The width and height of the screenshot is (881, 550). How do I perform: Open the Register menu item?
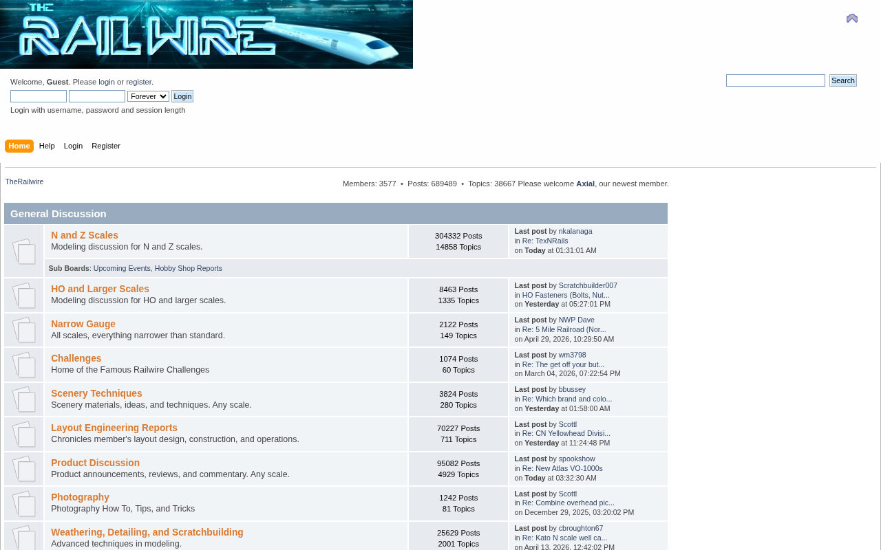[106, 146]
